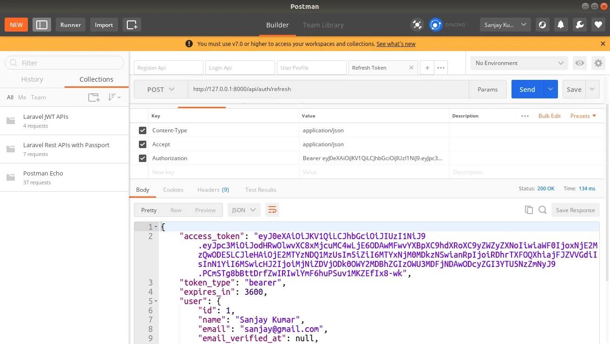Filter collections by Team
This screenshot has width=610, height=344.
coord(39,97)
